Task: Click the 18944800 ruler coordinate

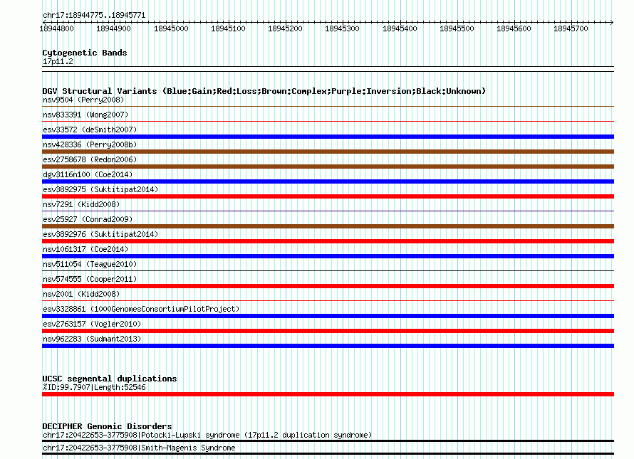Action: tap(56, 28)
